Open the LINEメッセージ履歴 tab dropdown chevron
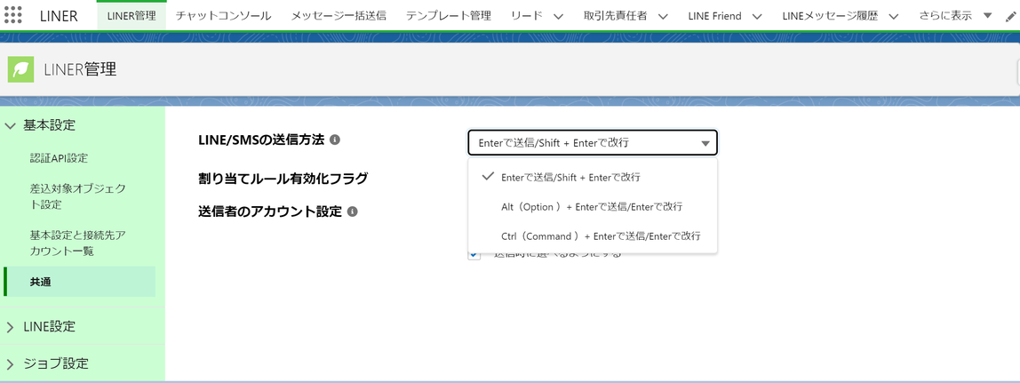The height and width of the screenshot is (383, 1020). (892, 16)
